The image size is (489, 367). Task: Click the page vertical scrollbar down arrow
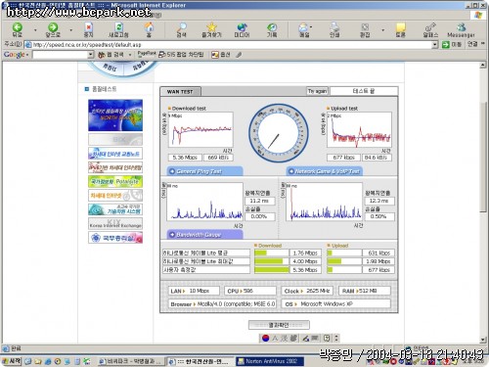point(483,340)
